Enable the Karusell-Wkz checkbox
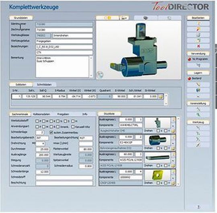The height and width of the screenshot is (213, 217). pos(73,127)
